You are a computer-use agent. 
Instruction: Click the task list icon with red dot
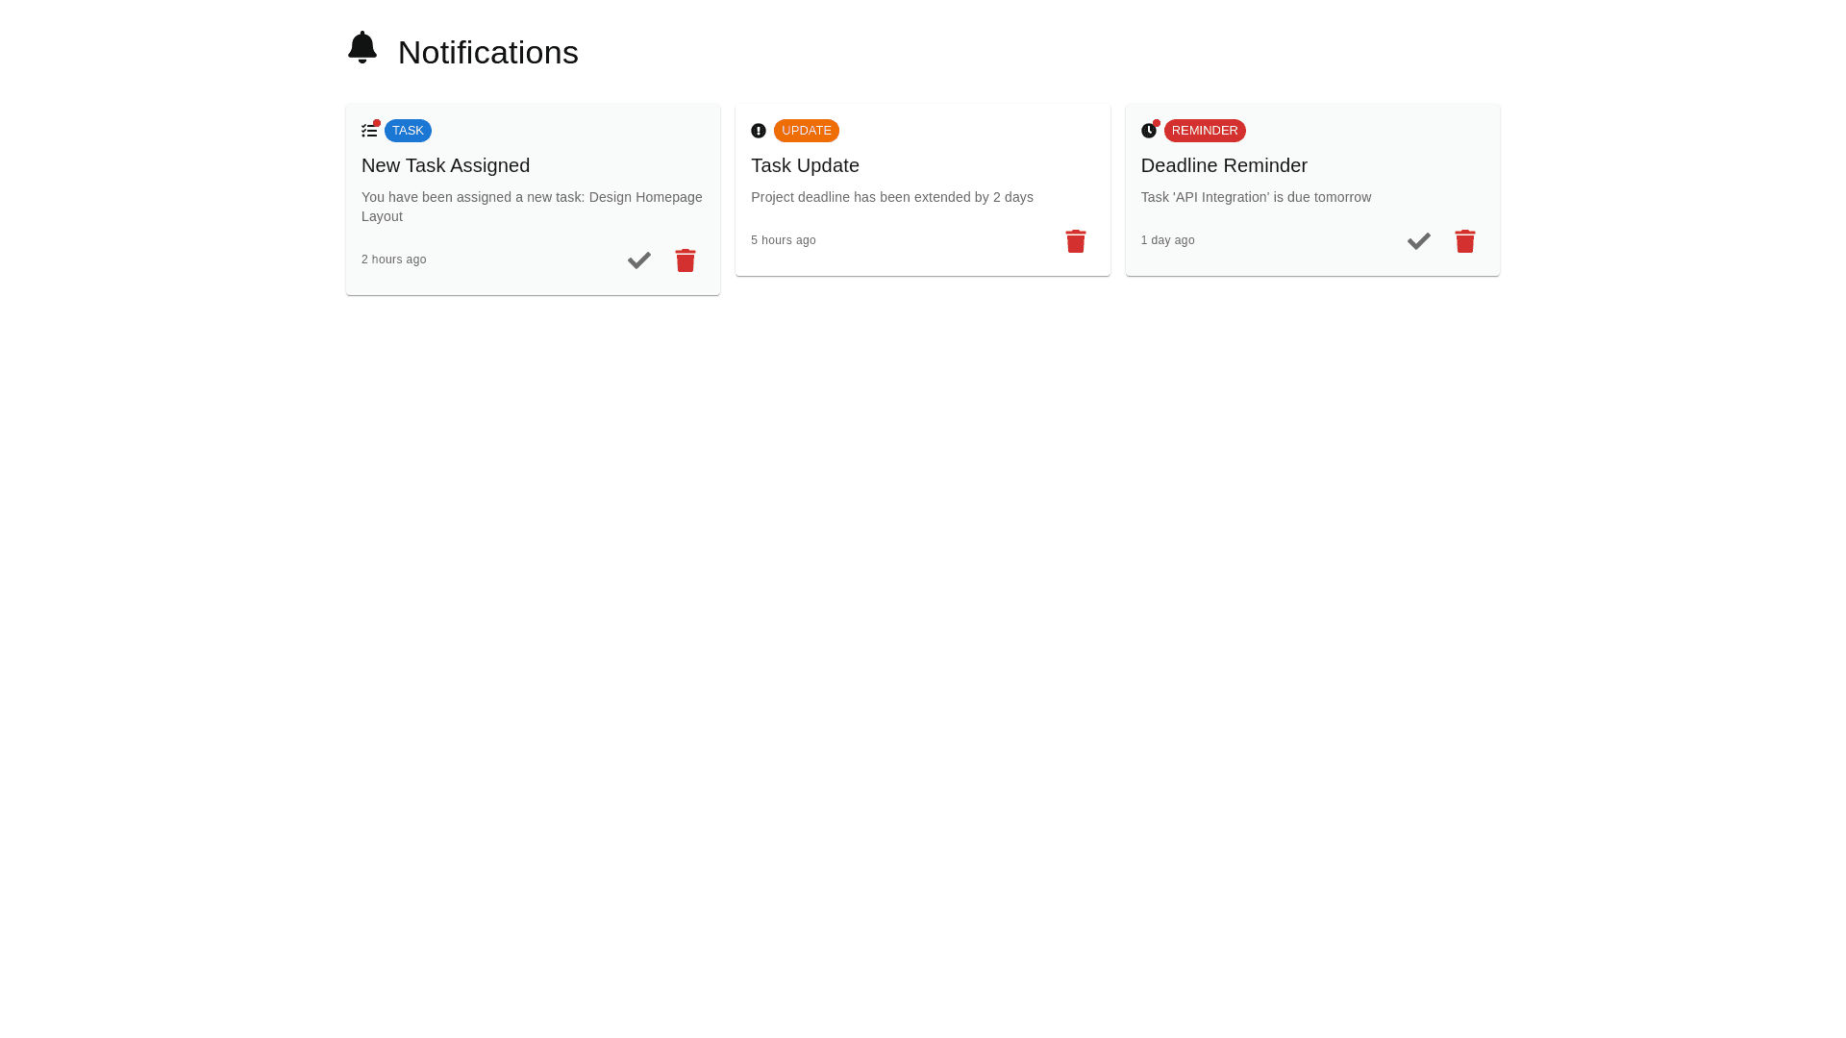tap(369, 131)
